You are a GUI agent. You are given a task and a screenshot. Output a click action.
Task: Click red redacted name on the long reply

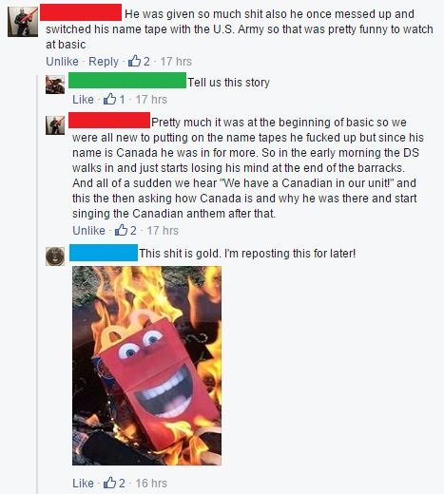coord(109,120)
